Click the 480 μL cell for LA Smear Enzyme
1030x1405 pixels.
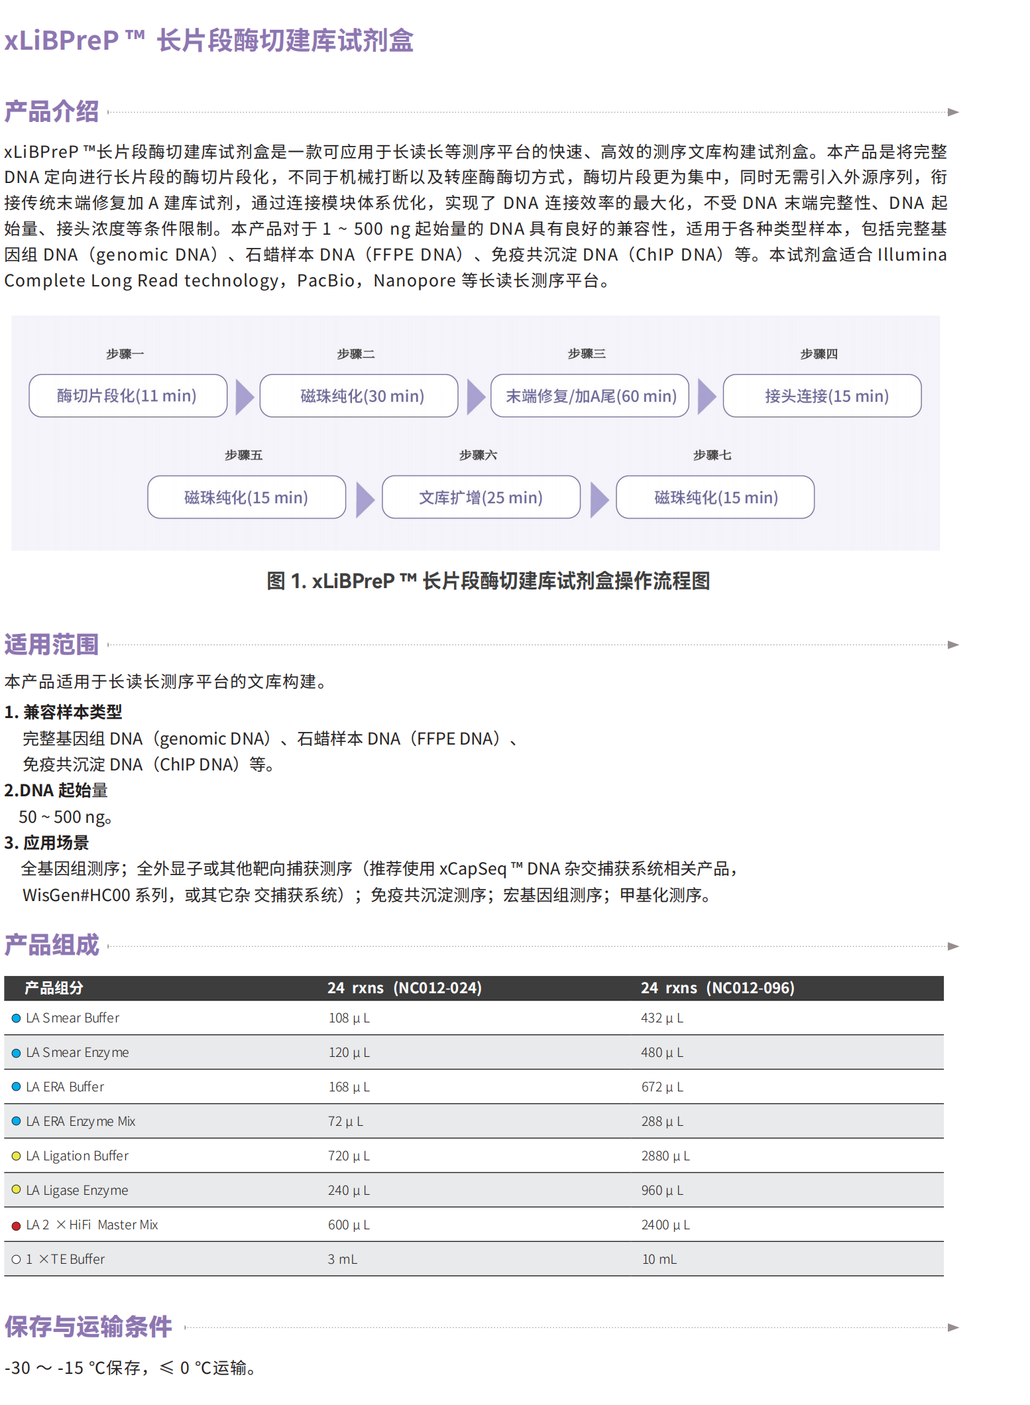click(x=662, y=1052)
